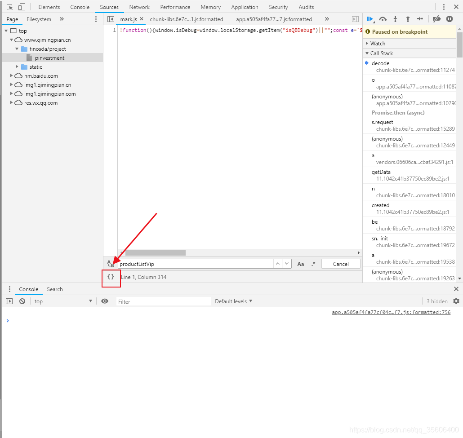Click the code editor horizontal scrollbar thumb
The image size is (463, 438).
click(156, 252)
